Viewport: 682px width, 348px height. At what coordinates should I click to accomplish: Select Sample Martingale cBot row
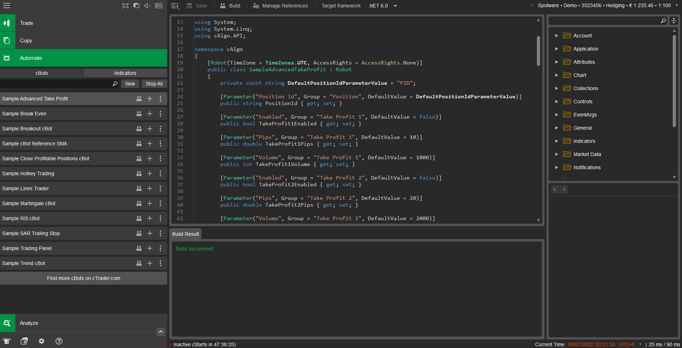[83, 203]
